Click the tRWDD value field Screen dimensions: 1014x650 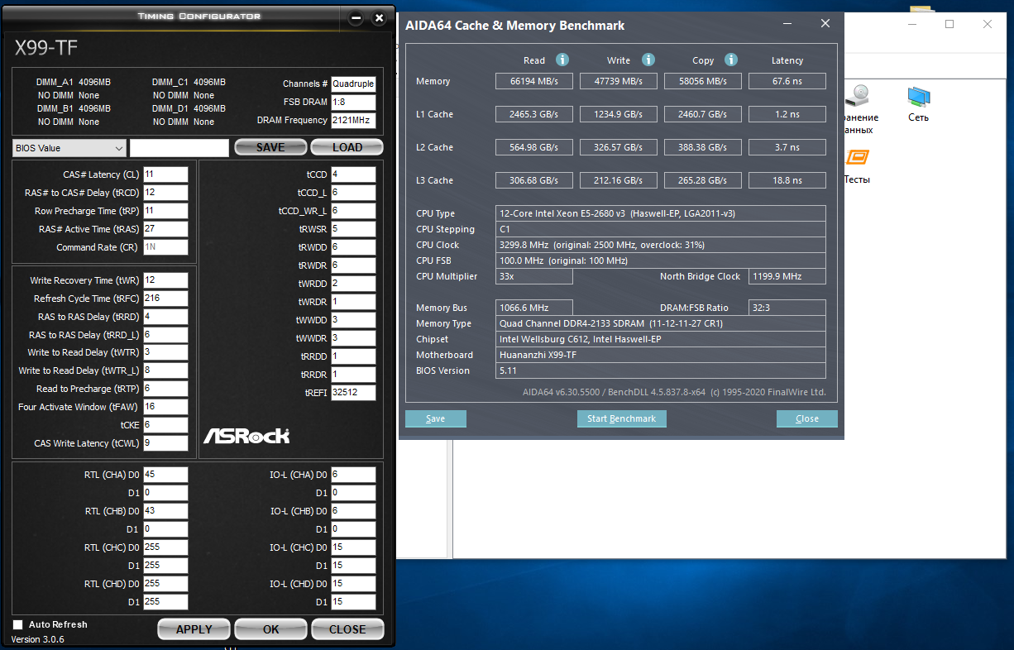(x=353, y=247)
